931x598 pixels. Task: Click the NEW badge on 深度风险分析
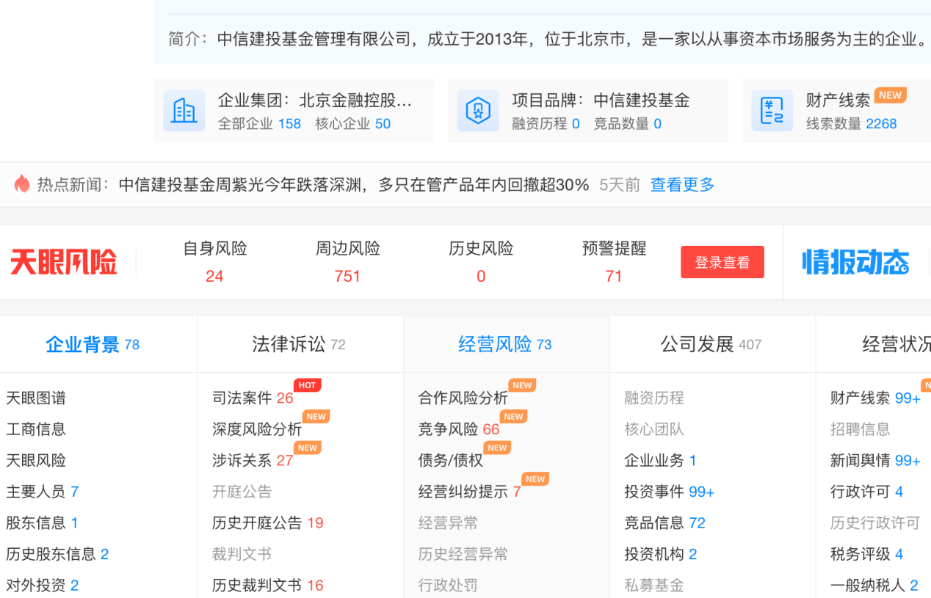click(316, 417)
